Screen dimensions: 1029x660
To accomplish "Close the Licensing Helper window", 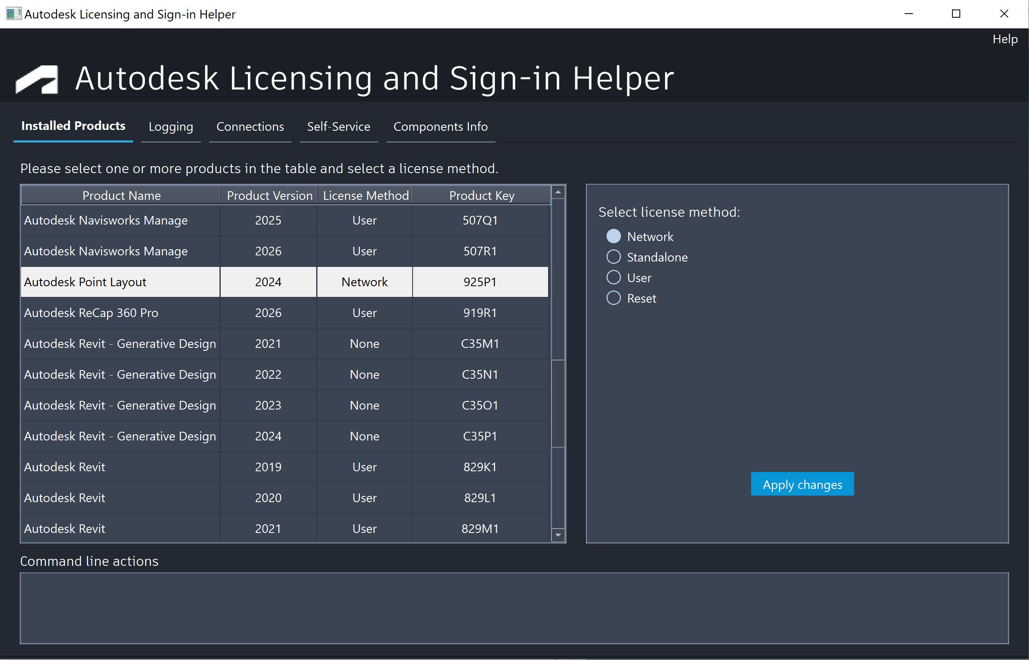I will pyautogui.click(x=1004, y=14).
